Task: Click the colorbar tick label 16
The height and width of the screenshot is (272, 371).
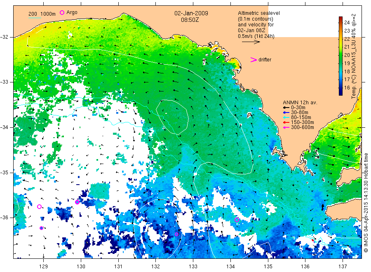Action: tap(347, 88)
